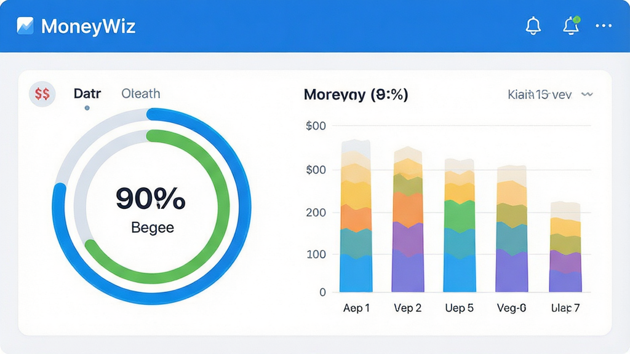The height and width of the screenshot is (354, 630).
Task: Select the Aep 1 stacked bar
Action: 356,216
